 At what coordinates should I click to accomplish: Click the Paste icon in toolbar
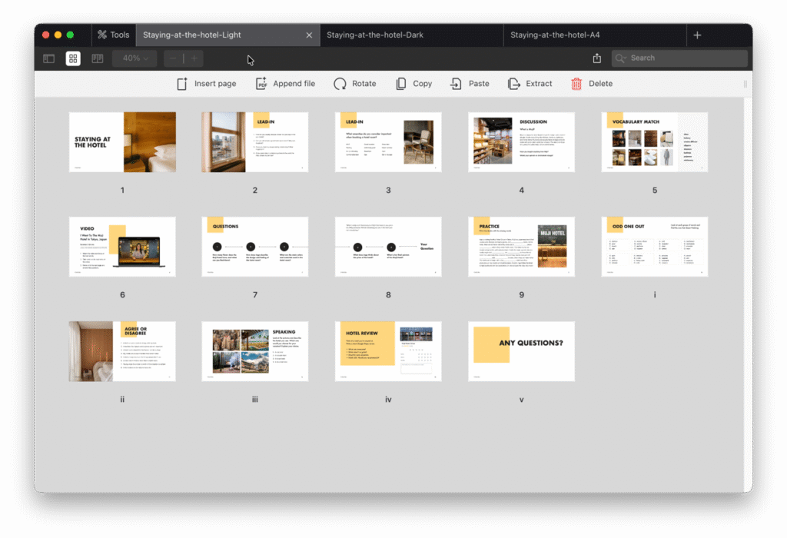click(x=457, y=84)
